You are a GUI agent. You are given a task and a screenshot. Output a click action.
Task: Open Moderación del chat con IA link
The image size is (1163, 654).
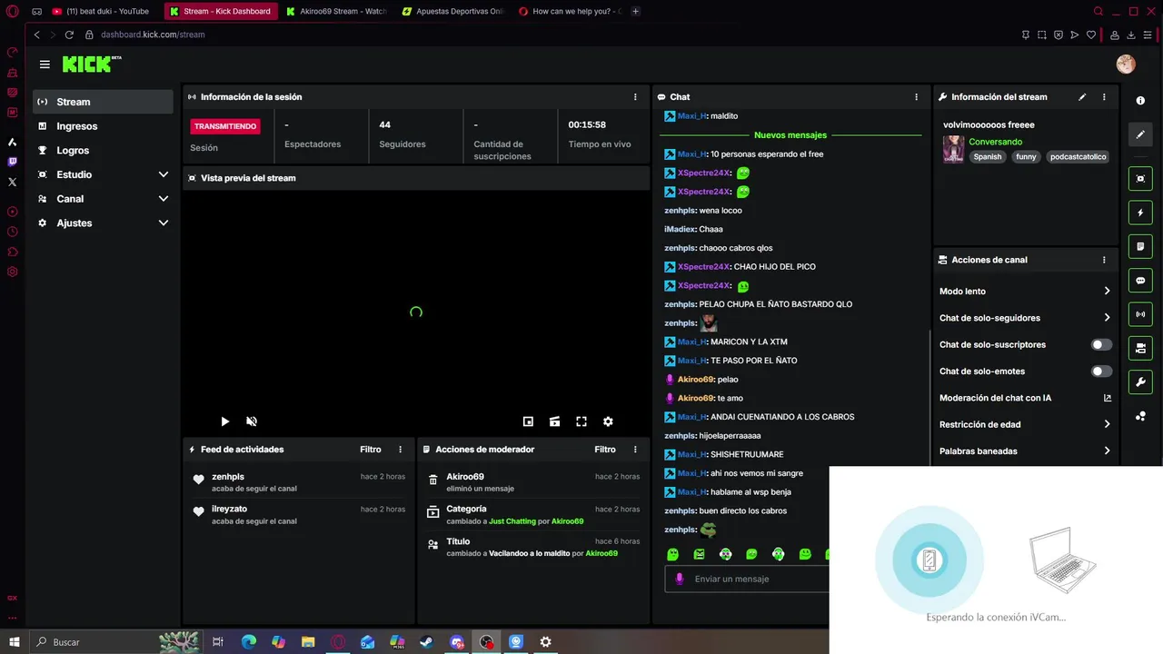tap(1025, 398)
